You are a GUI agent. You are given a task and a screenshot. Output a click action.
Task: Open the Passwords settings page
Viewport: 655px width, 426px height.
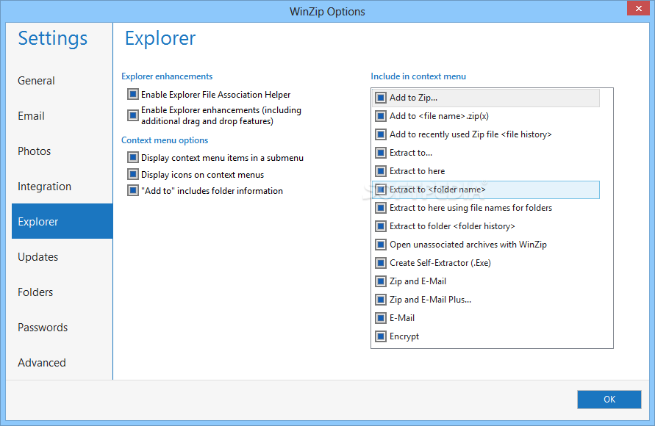(x=62, y=328)
